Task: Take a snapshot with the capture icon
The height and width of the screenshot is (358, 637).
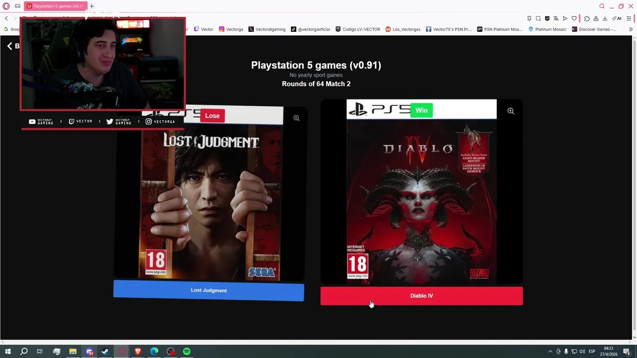Action: pos(538,18)
